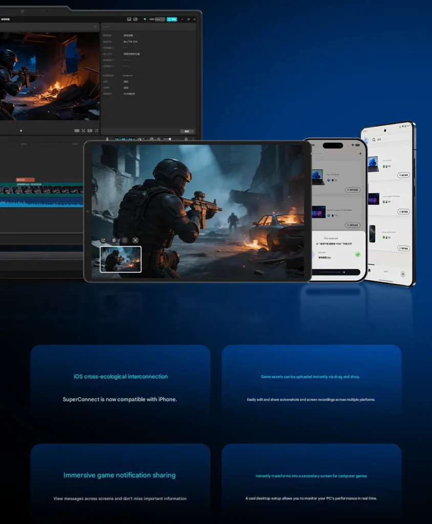
Task: Click the trash icon on the tablet screenshot toolbar
Action: (114, 240)
